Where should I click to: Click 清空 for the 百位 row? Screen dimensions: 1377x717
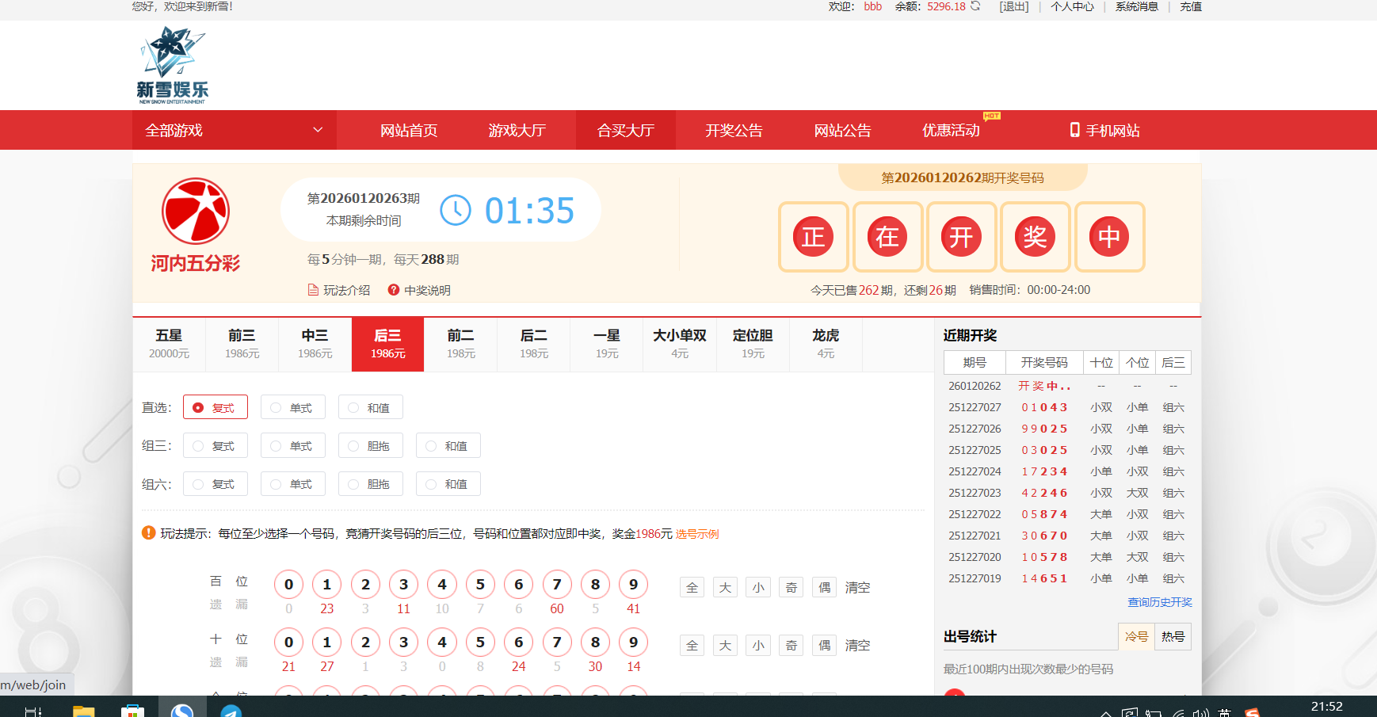[x=857, y=587]
